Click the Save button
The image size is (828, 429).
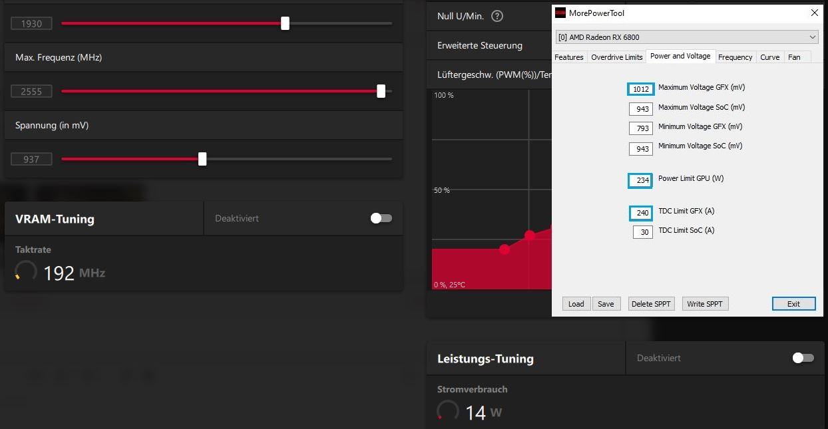pyautogui.click(x=606, y=304)
